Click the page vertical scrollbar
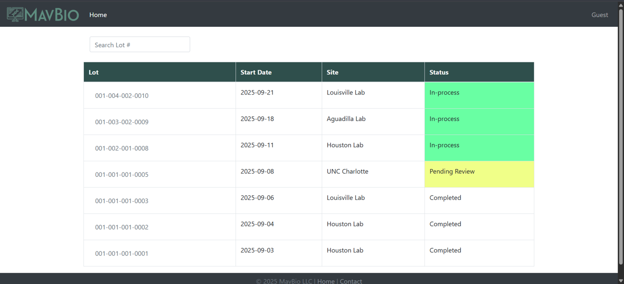 coord(621,136)
